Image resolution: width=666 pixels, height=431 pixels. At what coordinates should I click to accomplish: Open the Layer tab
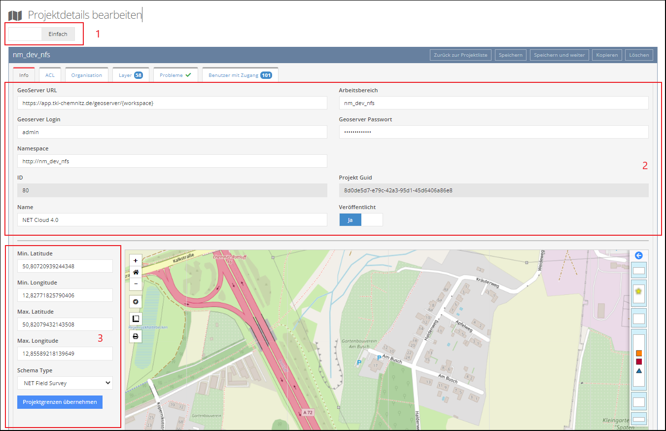[130, 75]
